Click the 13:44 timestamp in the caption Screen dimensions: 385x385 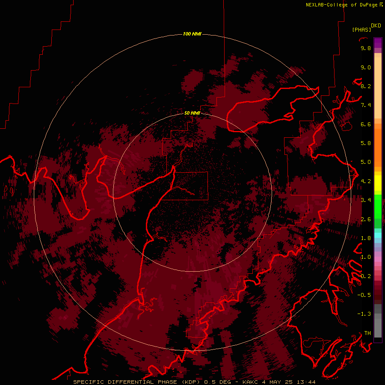(306, 382)
